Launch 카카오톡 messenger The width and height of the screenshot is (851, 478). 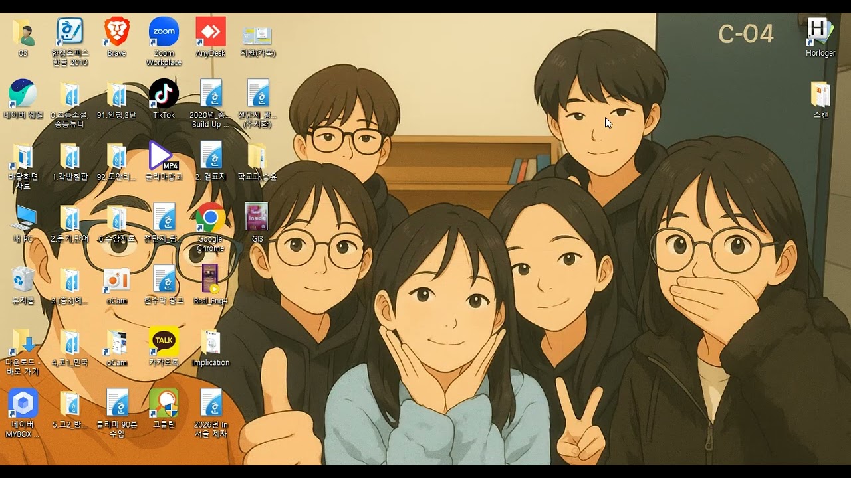coord(164,347)
